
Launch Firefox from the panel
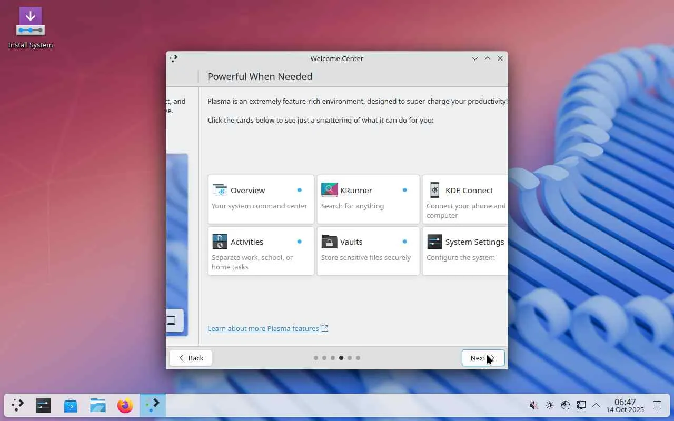click(x=125, y=405)
